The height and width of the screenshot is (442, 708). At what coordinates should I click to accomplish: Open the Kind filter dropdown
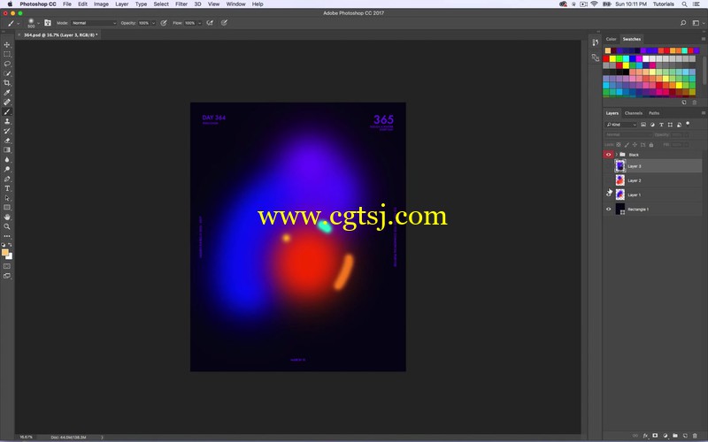pyautogui.click(x=621, y=125)
